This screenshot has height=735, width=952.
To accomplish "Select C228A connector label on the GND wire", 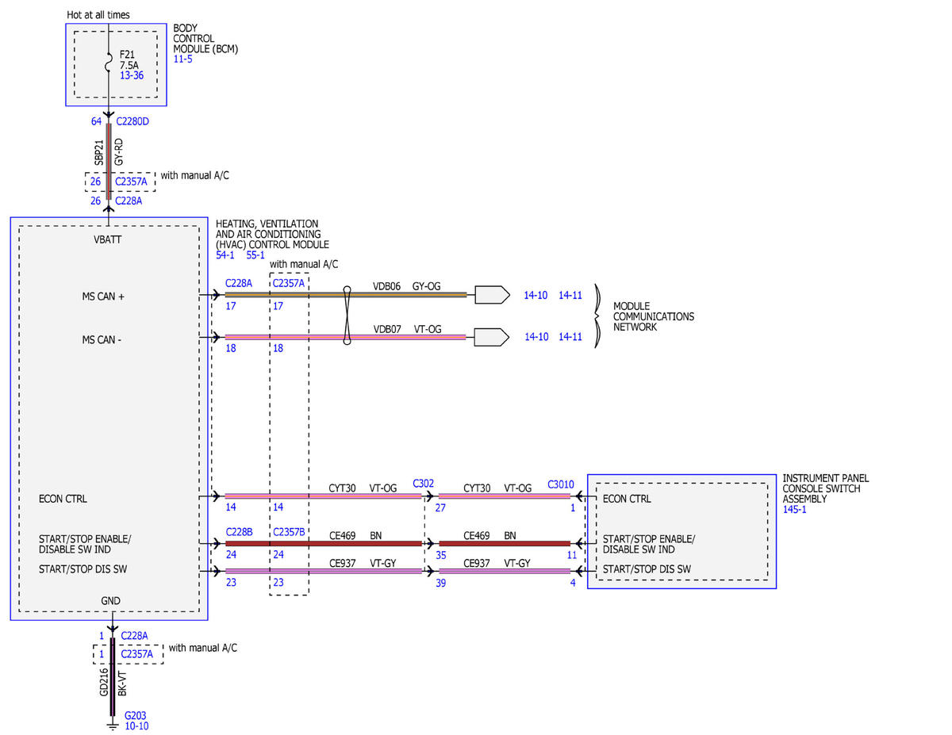I will 134,636.
